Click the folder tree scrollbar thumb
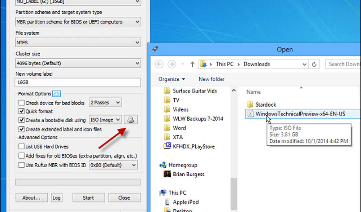The height and width of the screenshot is (212, 361). click(234, 194)
